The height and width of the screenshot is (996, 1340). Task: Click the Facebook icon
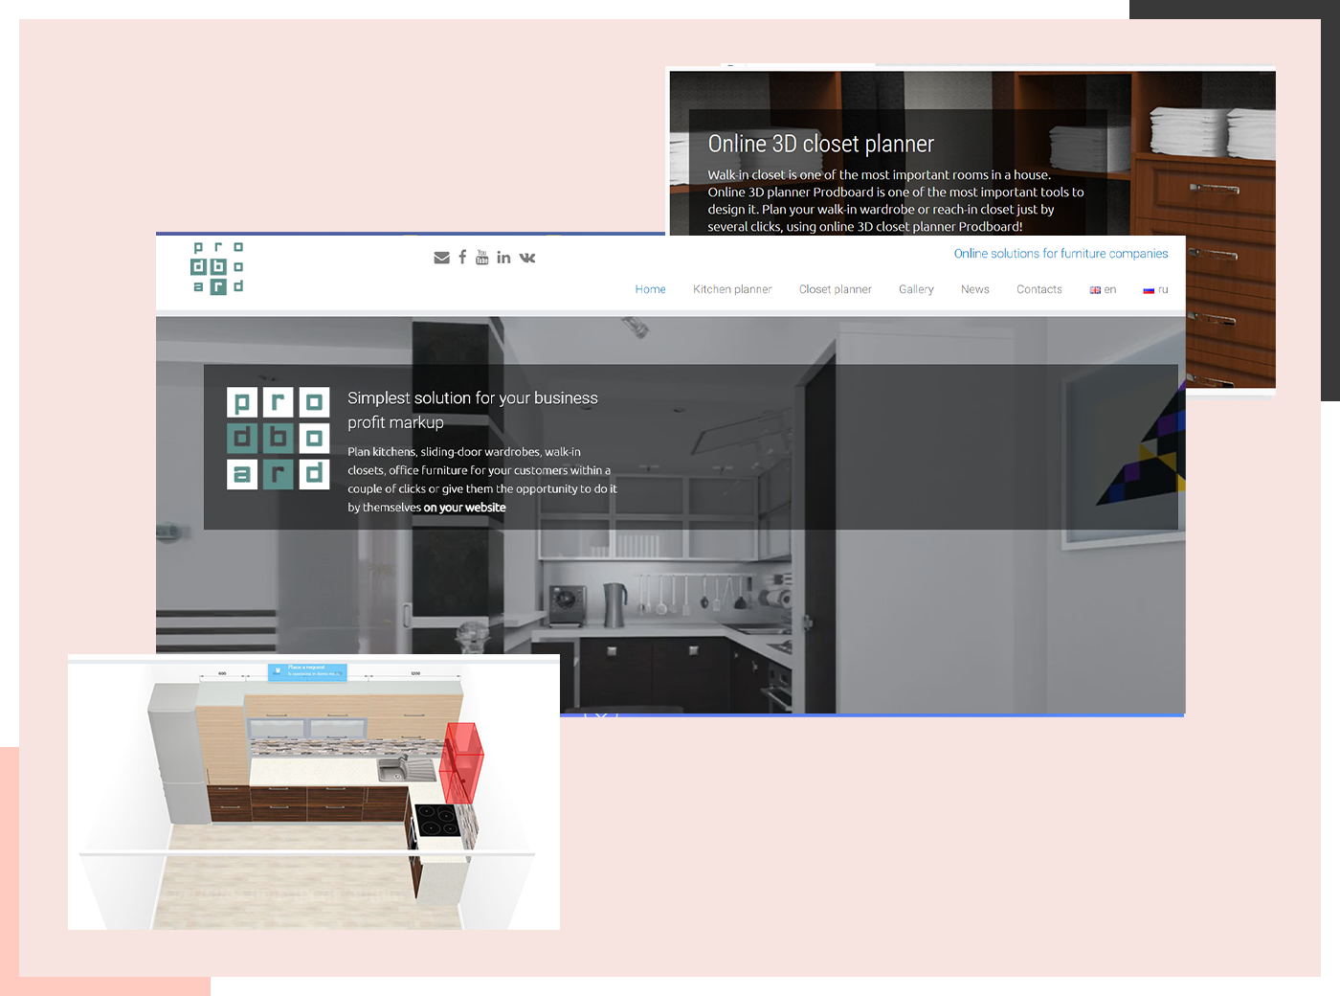(462, 257)
